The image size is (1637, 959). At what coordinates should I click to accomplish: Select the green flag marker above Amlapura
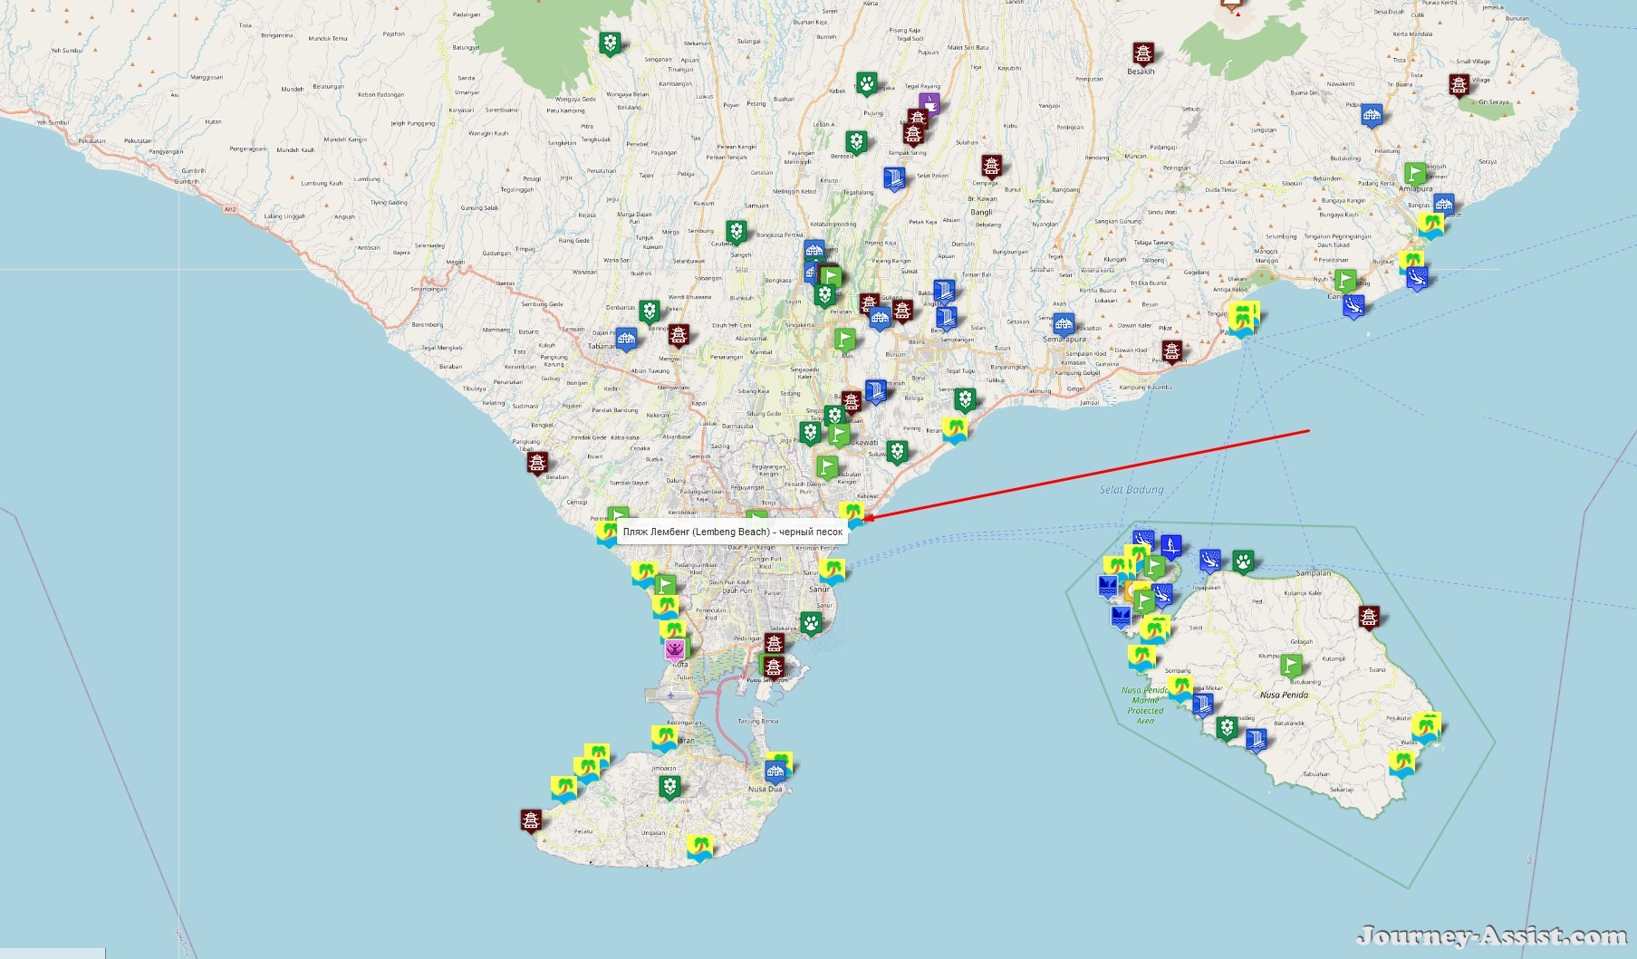click(1414, 173)
